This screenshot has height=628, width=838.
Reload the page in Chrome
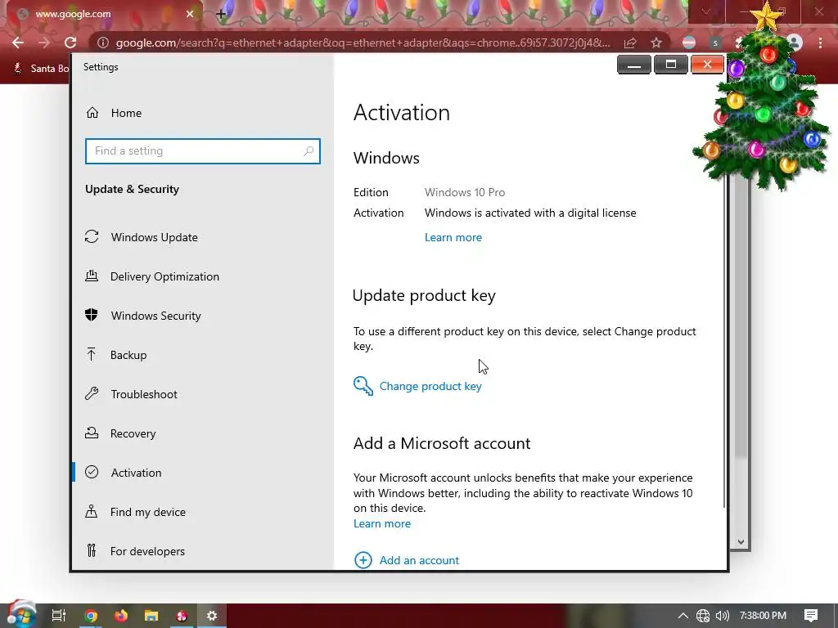[x=70, y=43]
